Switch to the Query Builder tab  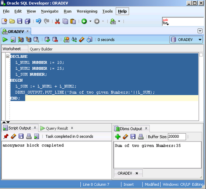[41, 49]
